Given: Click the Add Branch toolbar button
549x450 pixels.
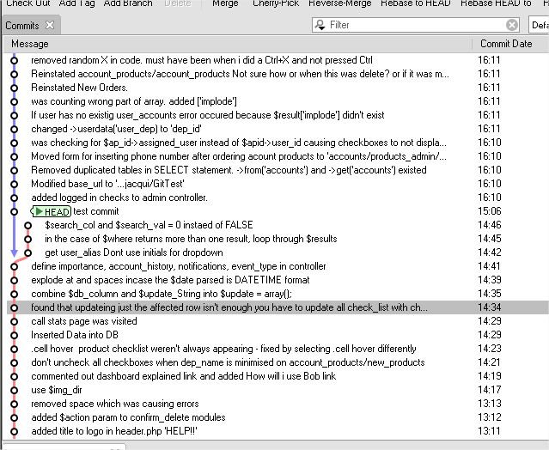Looking at the screenshot, I should [x=128, y=3].
